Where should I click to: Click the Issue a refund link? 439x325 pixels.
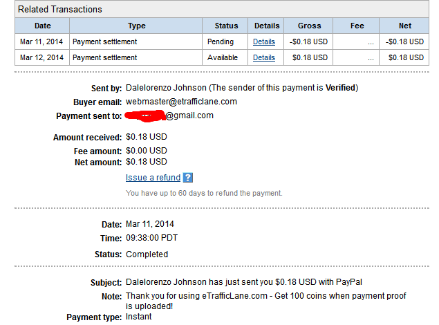tap(153, 178)
